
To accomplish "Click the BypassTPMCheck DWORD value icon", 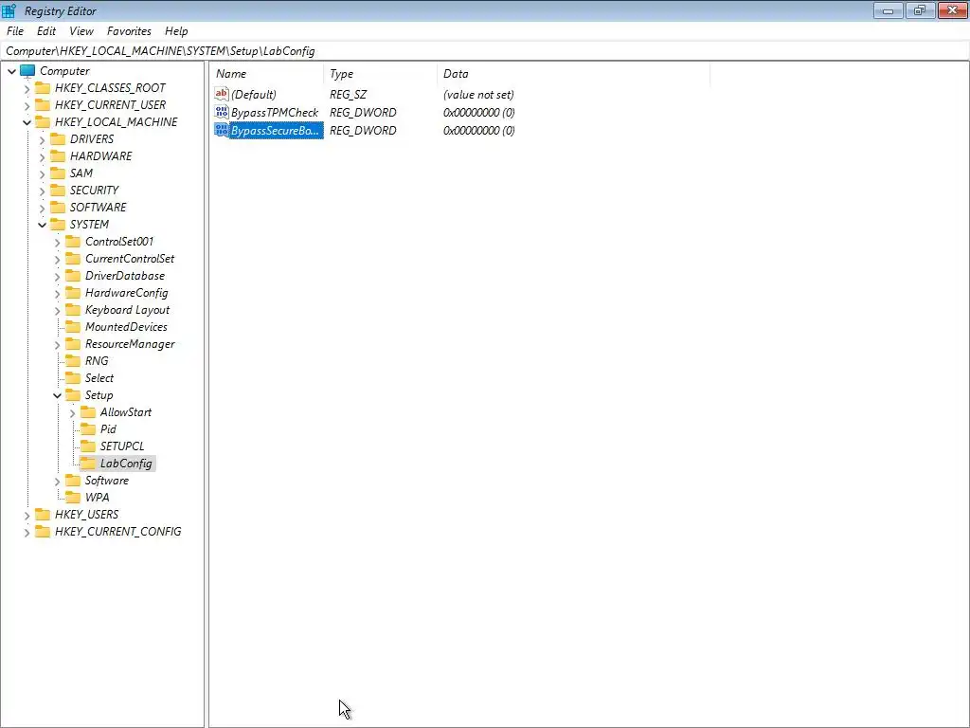I will [x=222, y=112].
